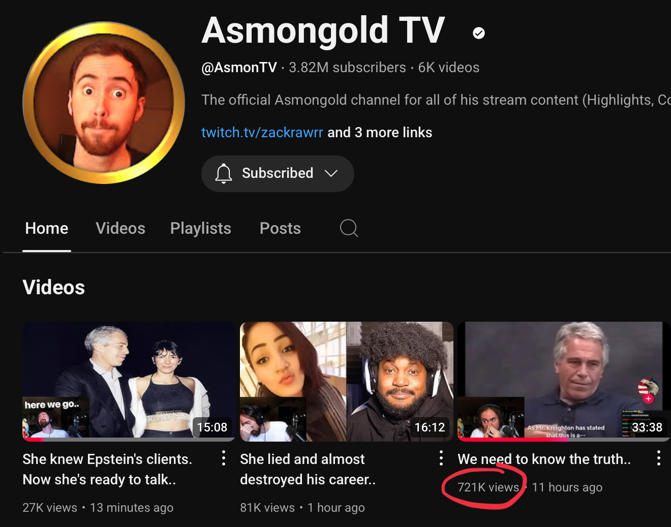This screenshot has height=527, width=671.
Task: Click the 16:12 video thumbnail
Action: pyautogui.click(x=347, y=381)
